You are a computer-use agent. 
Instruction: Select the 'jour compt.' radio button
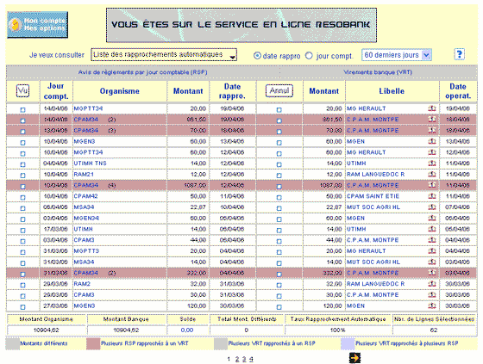pyautogui.click(x=309, y=56)
